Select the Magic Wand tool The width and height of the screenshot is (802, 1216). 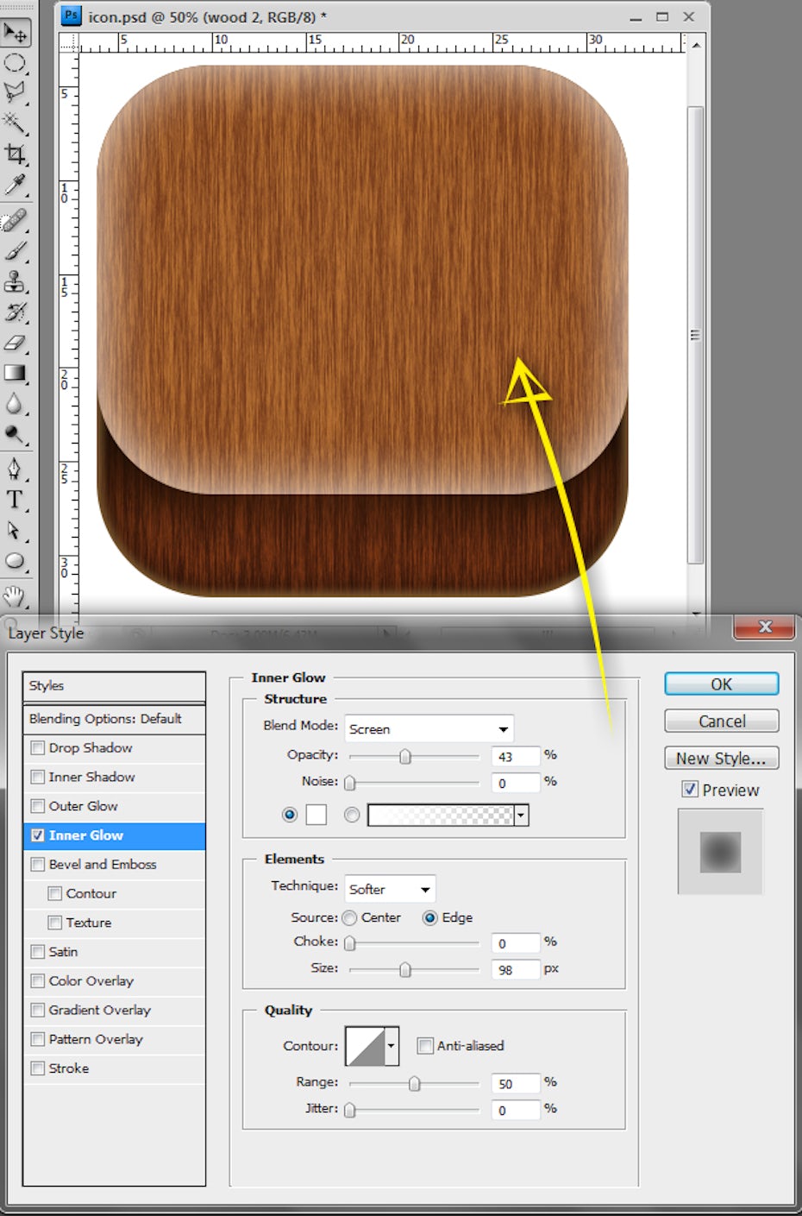tap(14, 123)
